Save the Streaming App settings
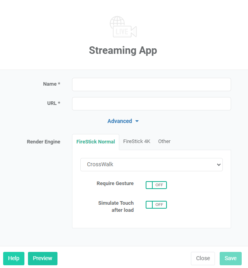Image resolution: width=248 pixels, height=268 pixels. tap(231, 258)
